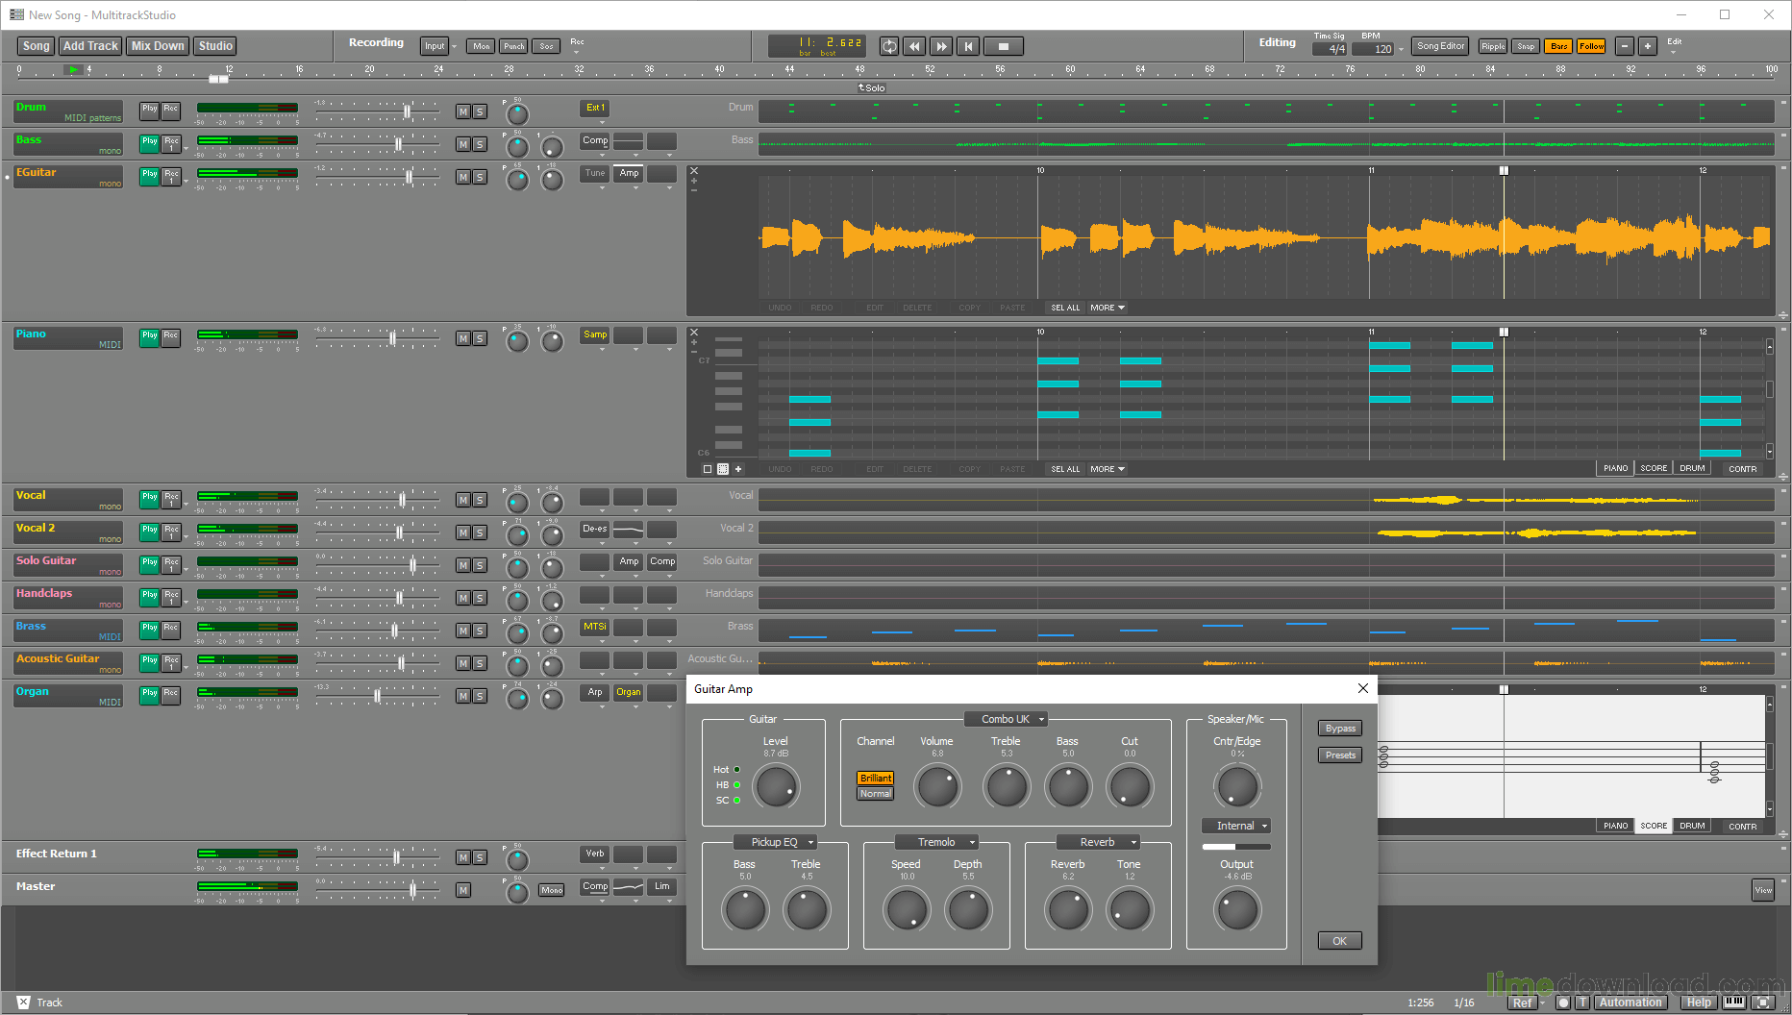The height and width of the screenshot is (1015, 1792).
Task: Turn the Reverb knob in Guitar Amp
Action: pyautogui.click(x=1067, y=910)
